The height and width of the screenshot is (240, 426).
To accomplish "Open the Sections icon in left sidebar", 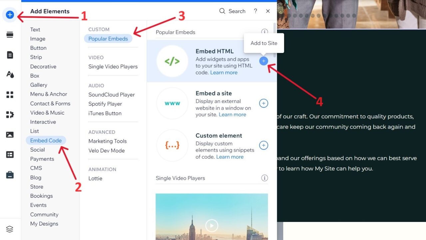I will (10, 35).
